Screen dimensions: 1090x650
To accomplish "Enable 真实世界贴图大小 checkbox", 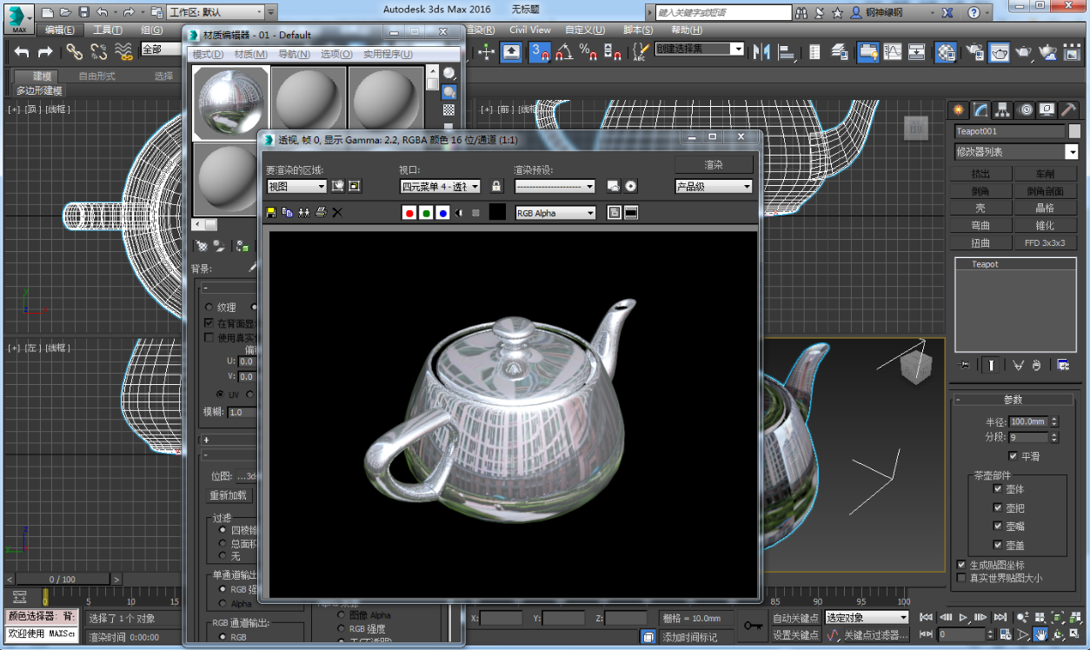I will (961, 578).
